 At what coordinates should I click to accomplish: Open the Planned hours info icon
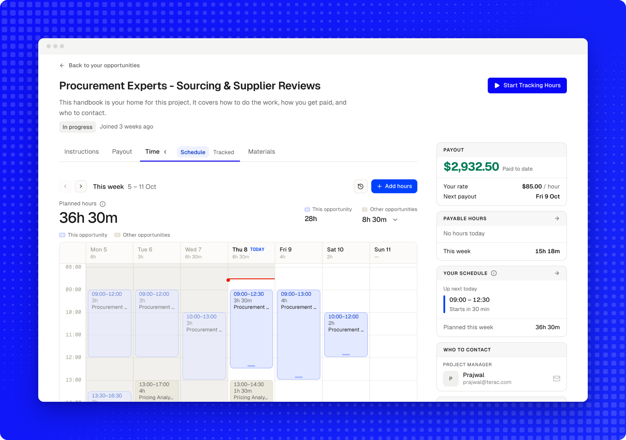[103, 204]
